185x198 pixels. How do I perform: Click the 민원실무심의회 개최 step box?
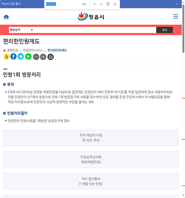[x=91, y=159]
